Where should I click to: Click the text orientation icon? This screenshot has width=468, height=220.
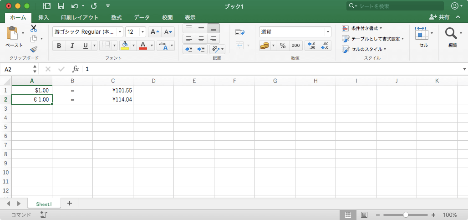[x=215, y=49]
